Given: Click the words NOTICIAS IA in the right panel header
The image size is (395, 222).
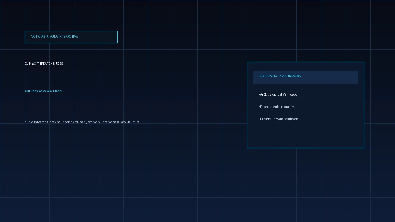Looking at the screenshot, I should click(268, 76).
